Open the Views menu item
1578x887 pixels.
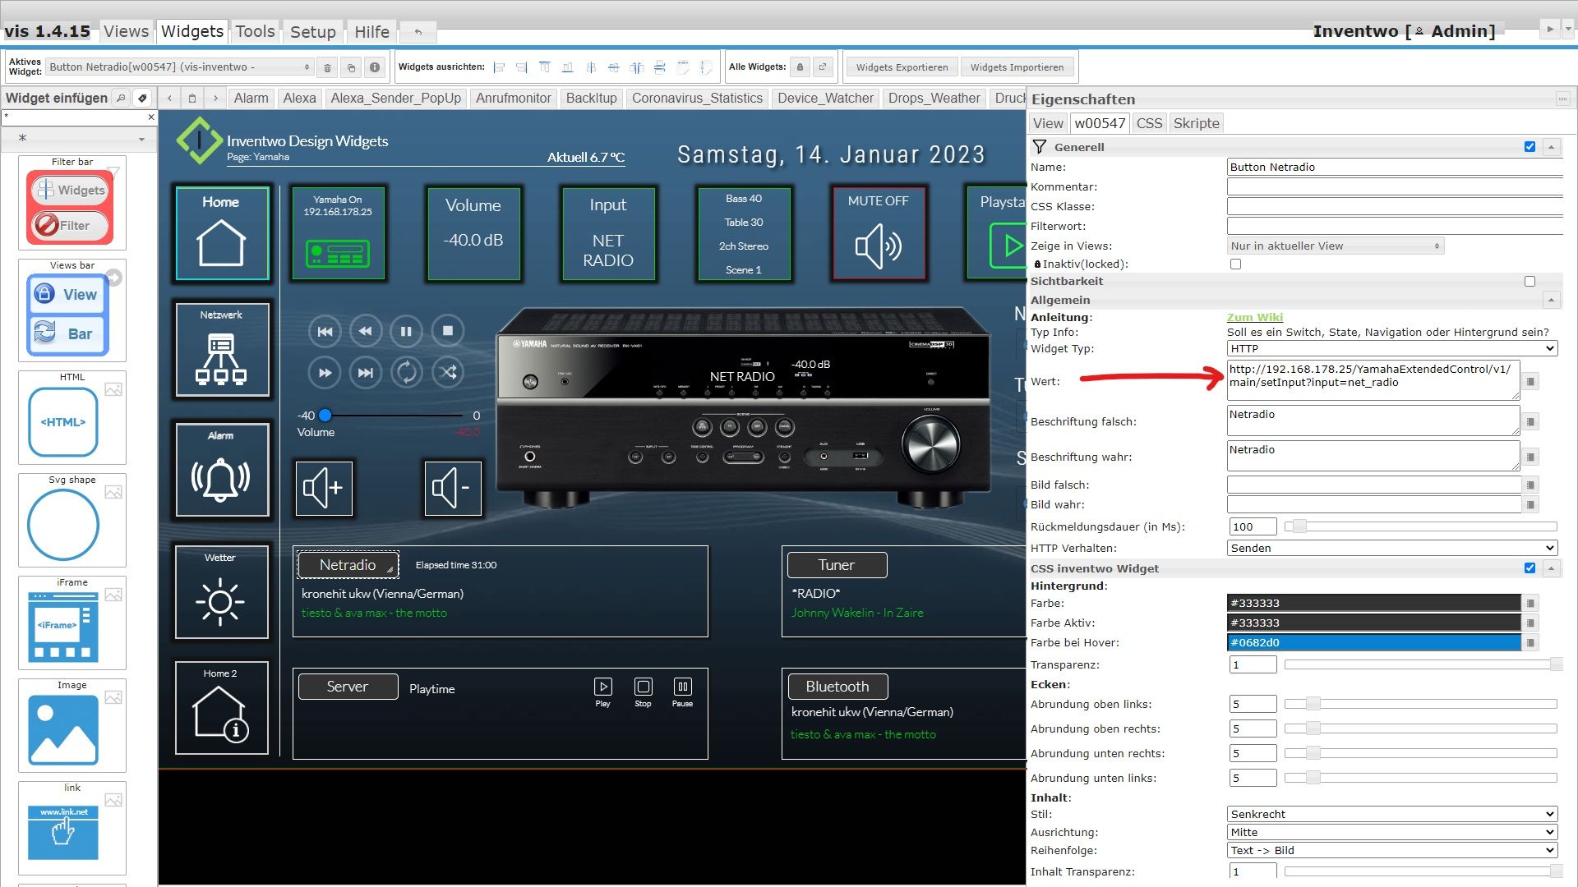coord(127,31)
